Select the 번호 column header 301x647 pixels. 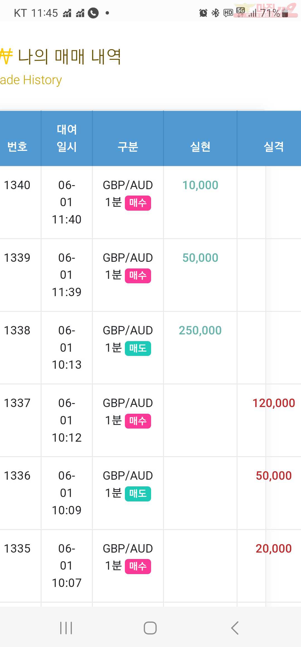click(x=17, y=146)
